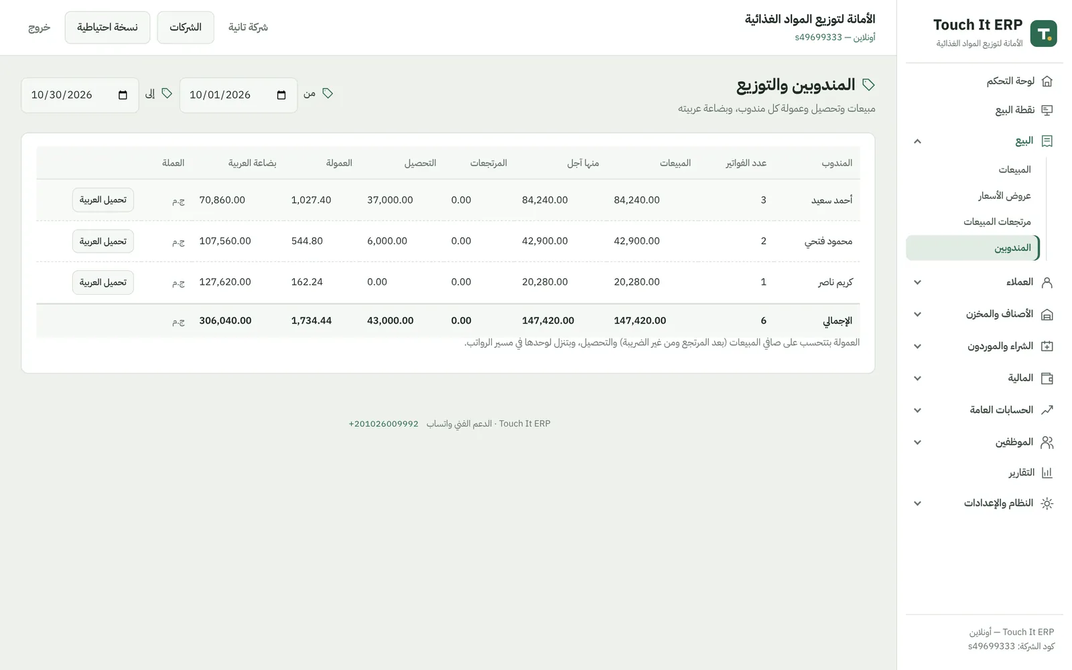Click the receipt icon next to البيع
Screen dimensions: 1072x670
pos(1047,141)
